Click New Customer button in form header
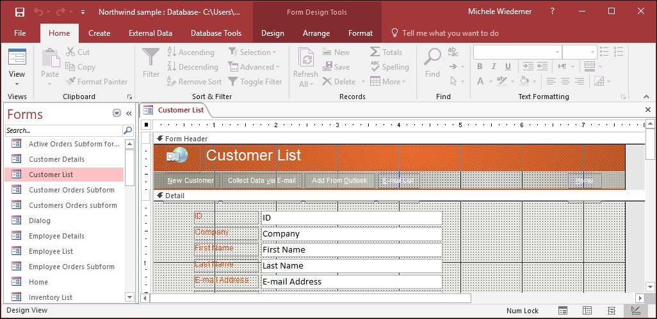The image size is (657, 319). tap(190, 181)
